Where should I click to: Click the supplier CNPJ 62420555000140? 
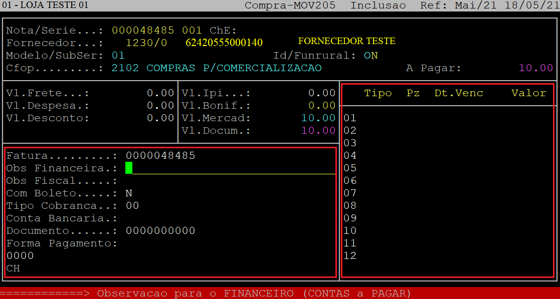(x=224, y=43)
